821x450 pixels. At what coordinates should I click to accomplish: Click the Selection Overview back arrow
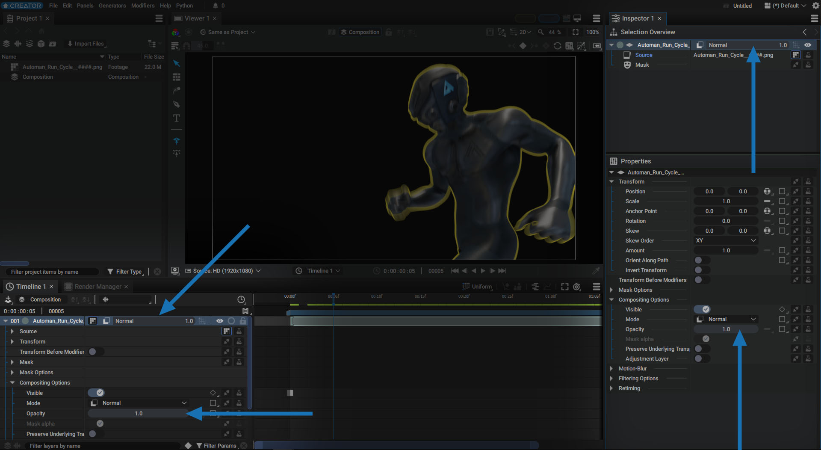tap(805, 32)
